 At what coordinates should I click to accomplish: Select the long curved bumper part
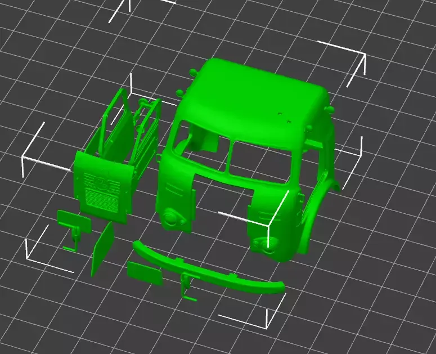click(x=209, y=266)
